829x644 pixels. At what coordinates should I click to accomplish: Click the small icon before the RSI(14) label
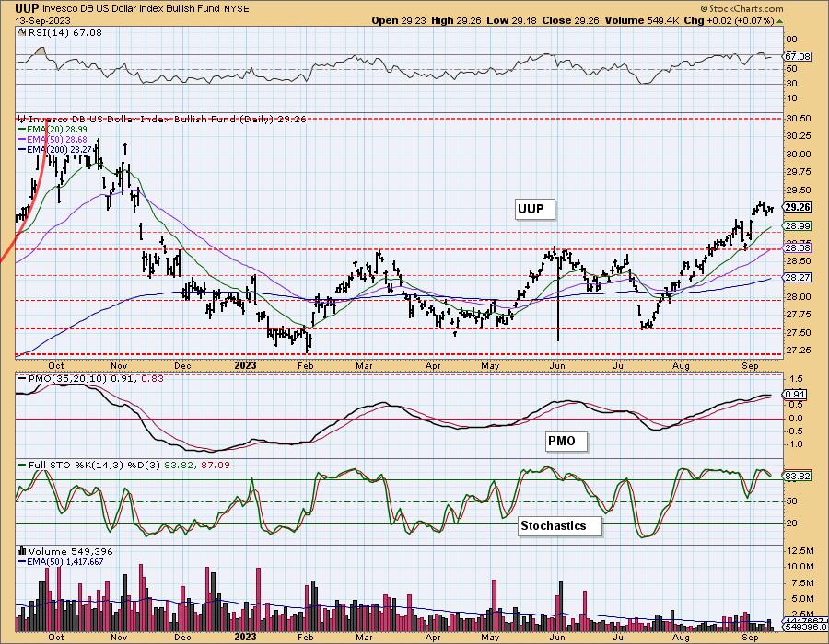(x=21, y=32)
